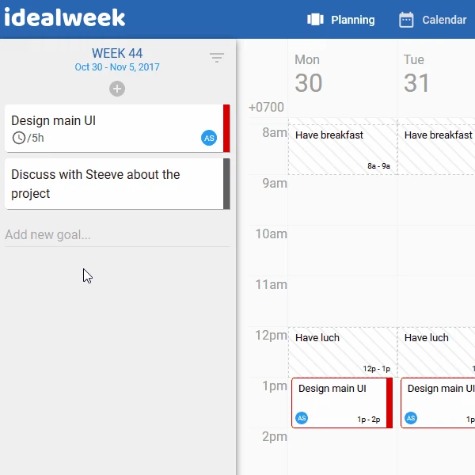Image resolution: width=475 pixels, height=475 pixels.
Task: Click AS avatar on Tuesday Design main UI event
Action: coord(411,418)
